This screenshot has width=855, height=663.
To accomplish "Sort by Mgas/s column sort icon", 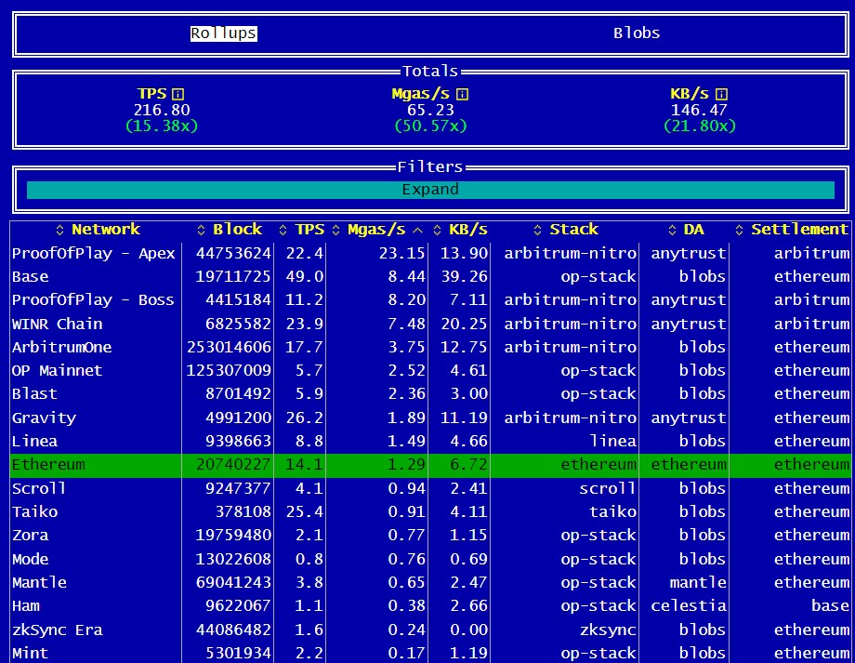I will pyautogui.click(x=335, y=230).
